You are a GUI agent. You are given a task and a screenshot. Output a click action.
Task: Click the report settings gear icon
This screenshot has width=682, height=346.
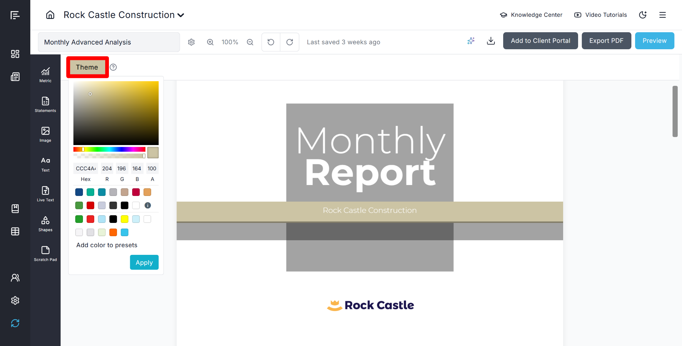[191, 42]
